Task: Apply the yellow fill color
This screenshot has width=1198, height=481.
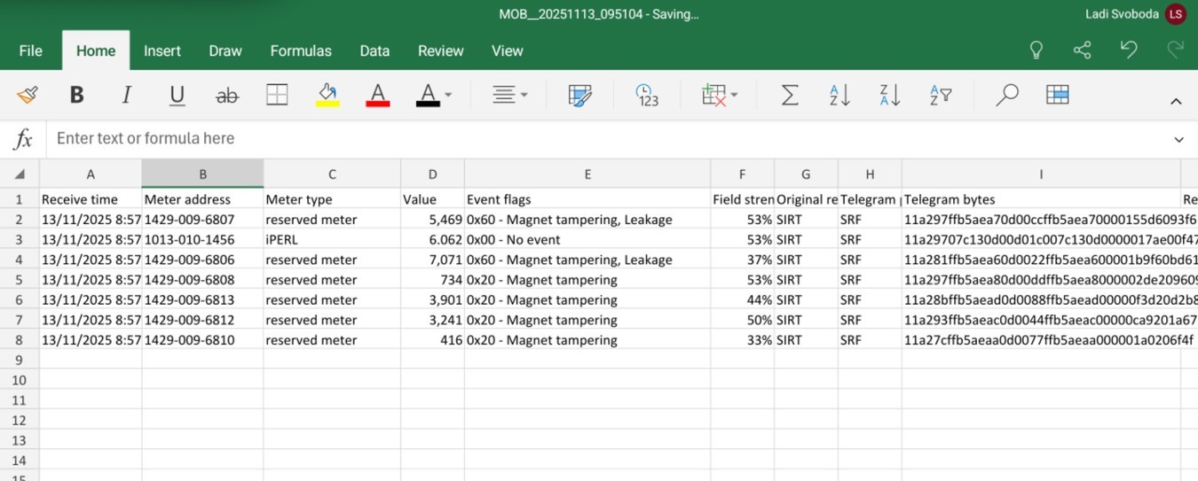Action: pos(327,95)
